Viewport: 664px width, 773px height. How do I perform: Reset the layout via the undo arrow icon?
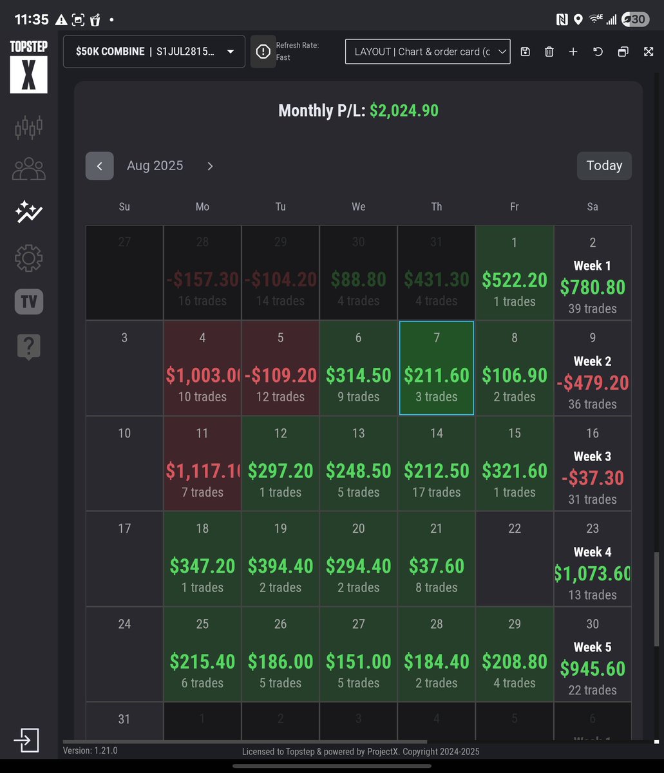(598, 52)
